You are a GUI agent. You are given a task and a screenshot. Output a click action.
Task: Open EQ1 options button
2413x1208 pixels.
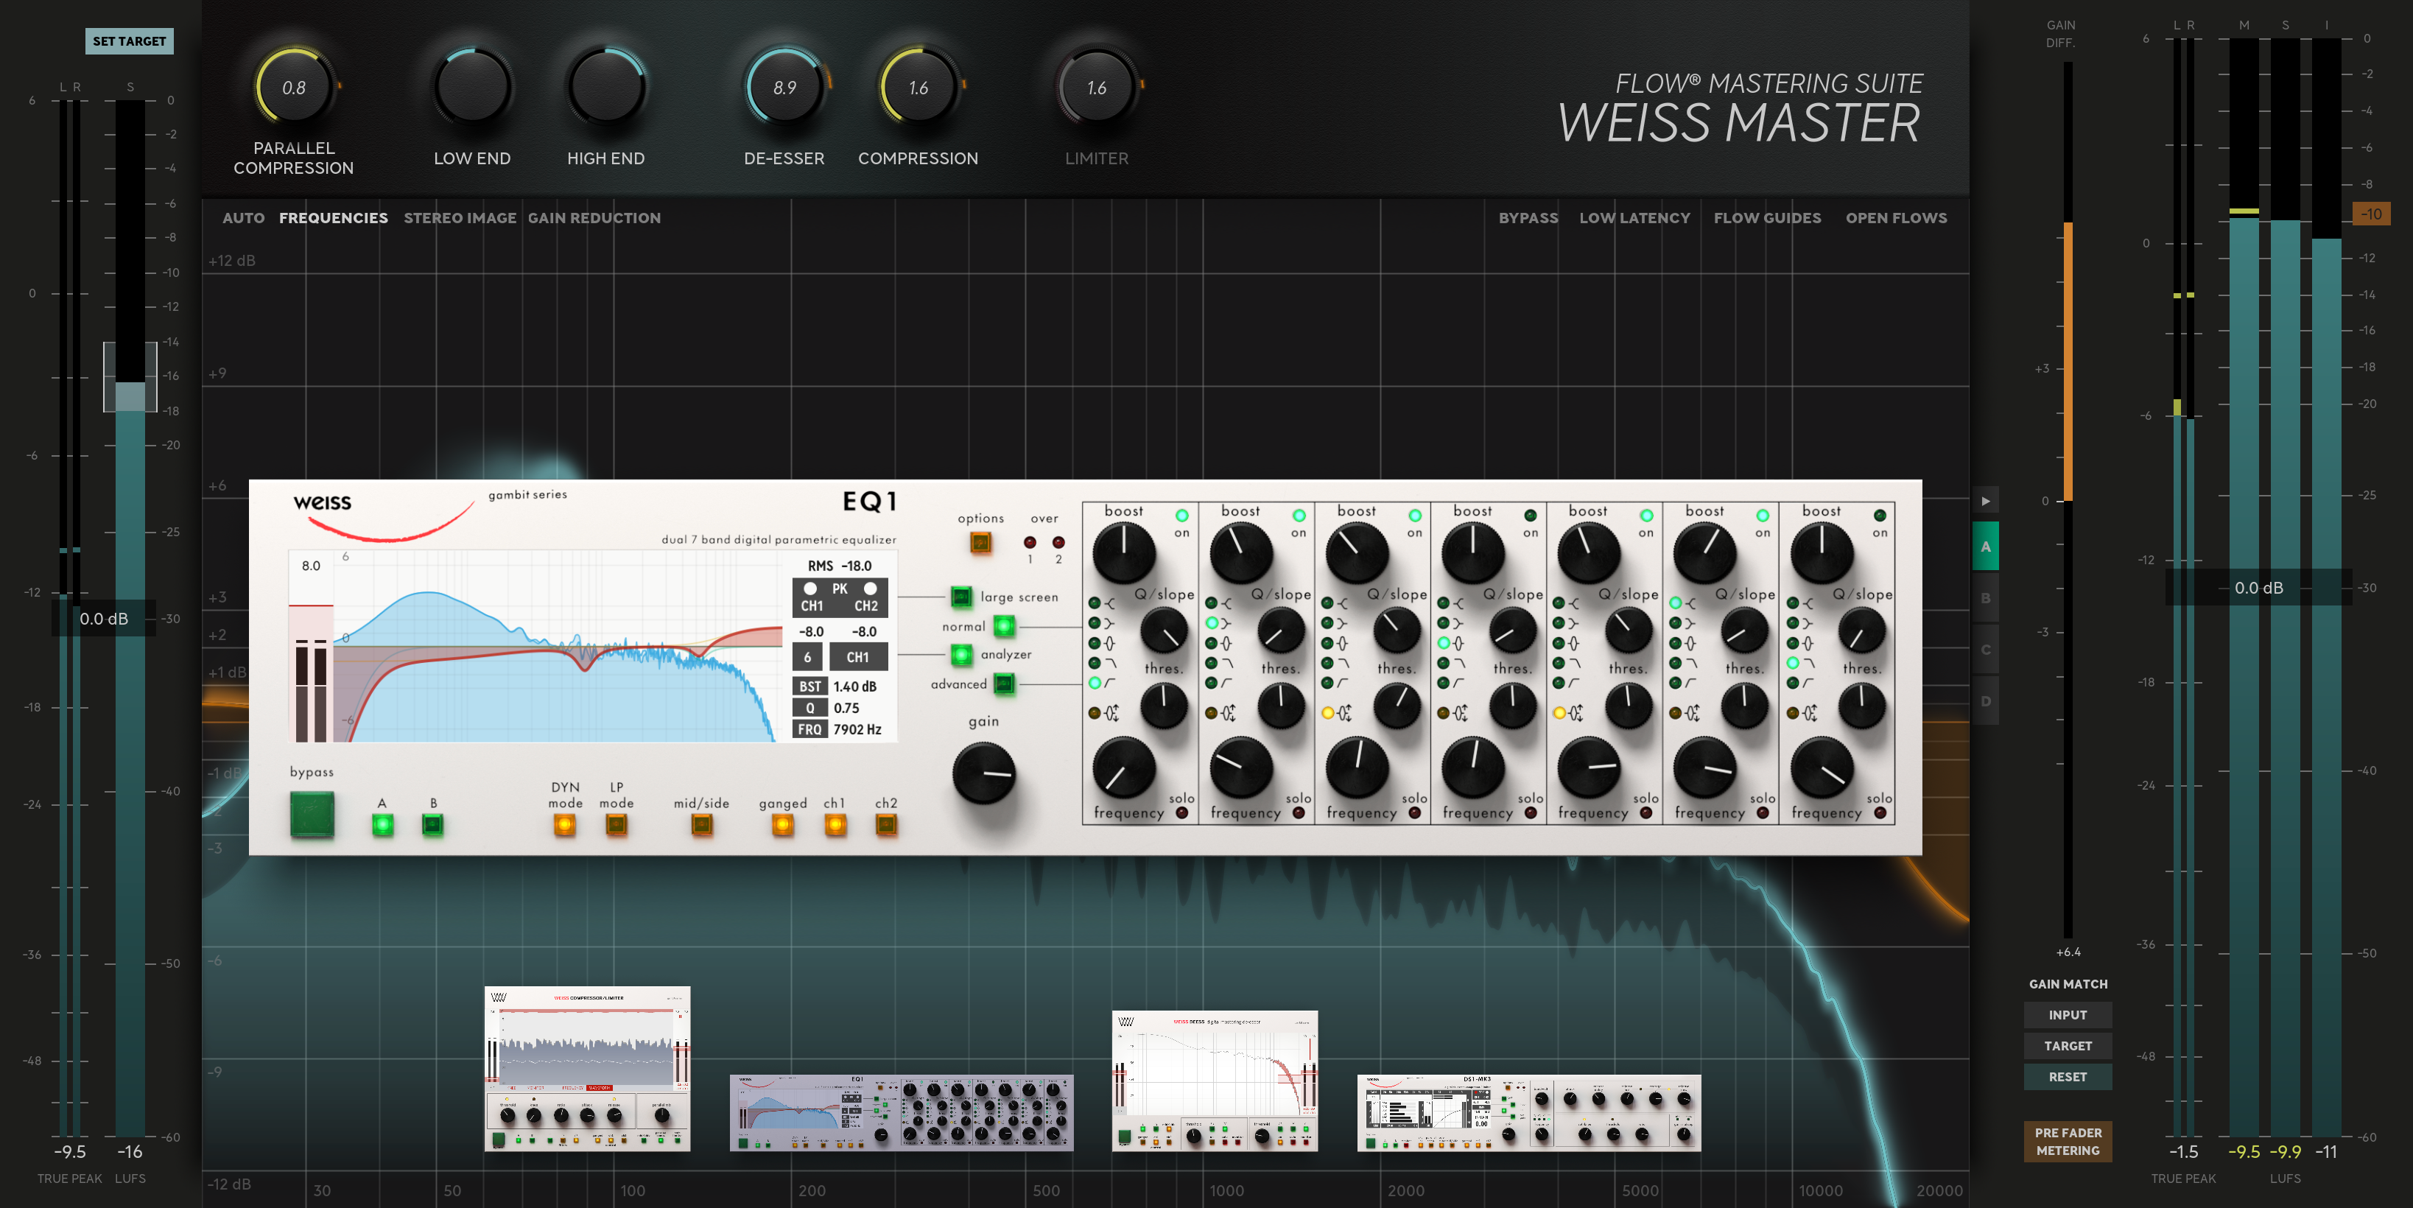coord(981,542)
